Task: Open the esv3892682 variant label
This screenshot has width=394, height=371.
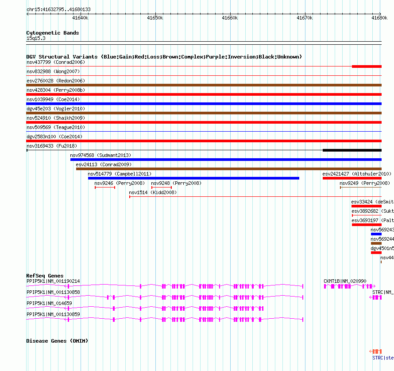Action: (x=373, y=211)
